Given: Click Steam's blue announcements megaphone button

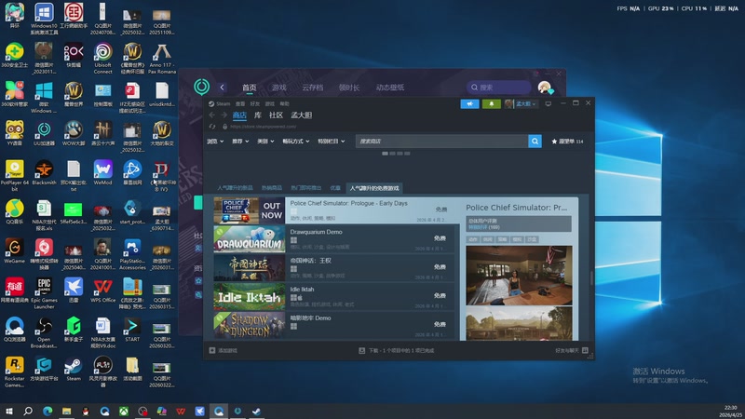Looking at the screenshot, I should pyautogui.click(x=469, y=103).
